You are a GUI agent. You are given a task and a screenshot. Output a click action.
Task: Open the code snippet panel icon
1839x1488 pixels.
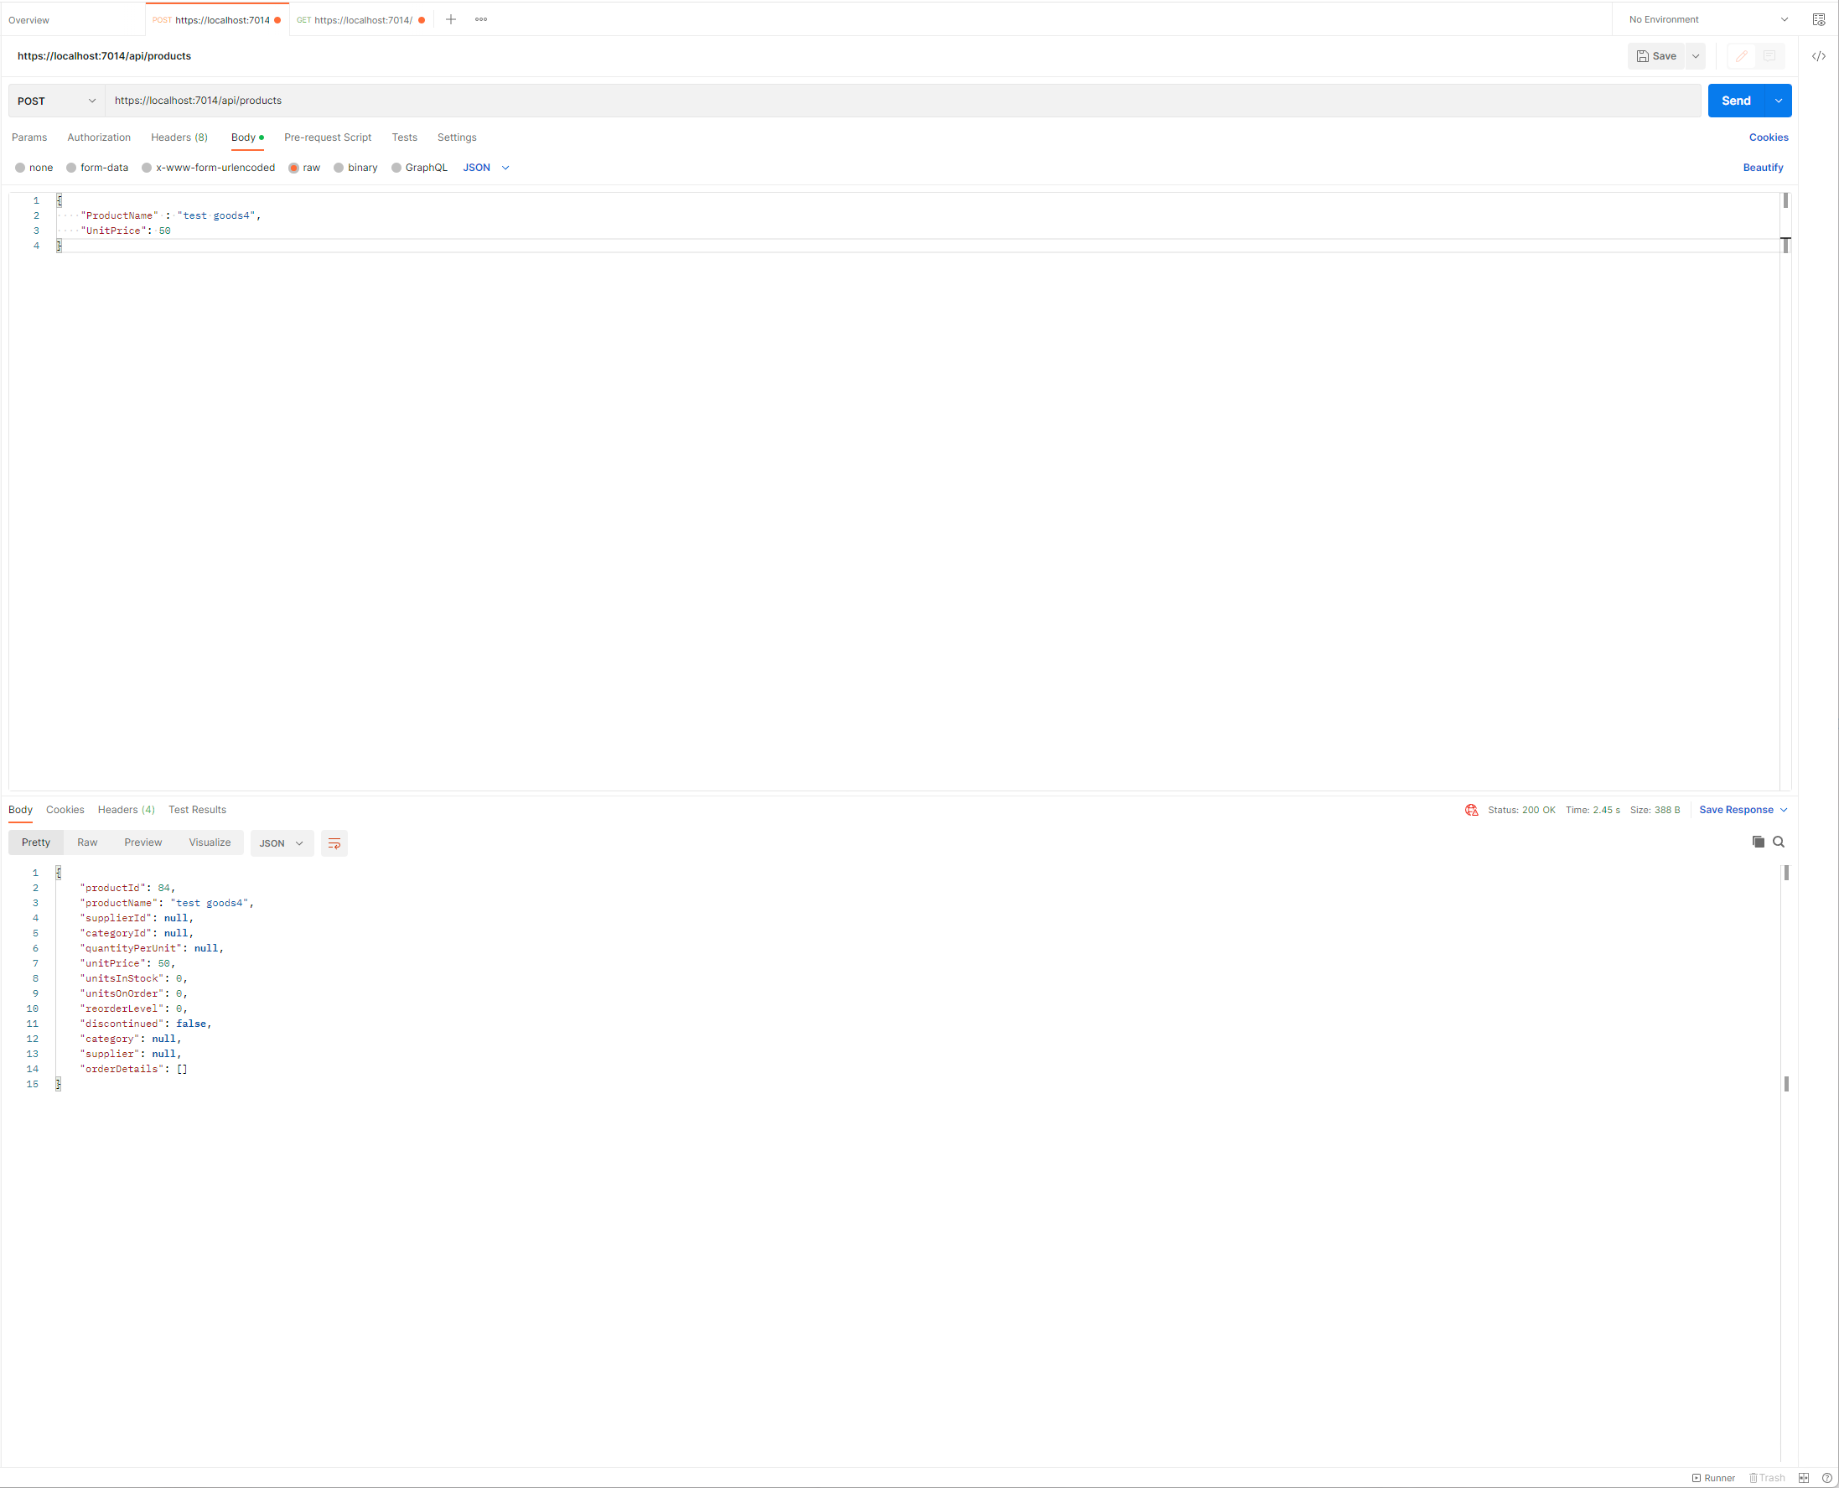[x=1818, y=56]
